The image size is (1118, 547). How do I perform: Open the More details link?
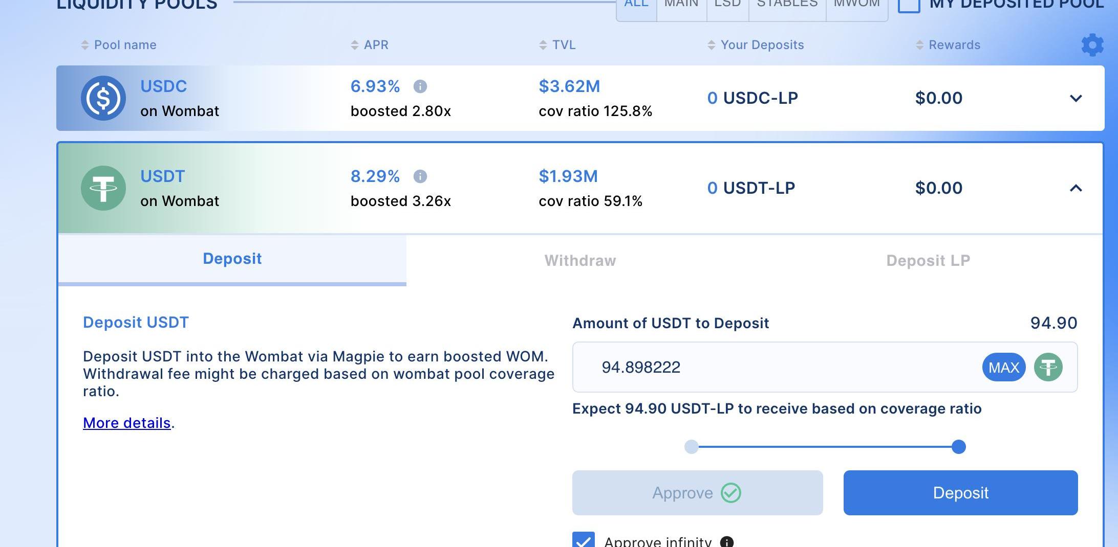tap(126, 423)
